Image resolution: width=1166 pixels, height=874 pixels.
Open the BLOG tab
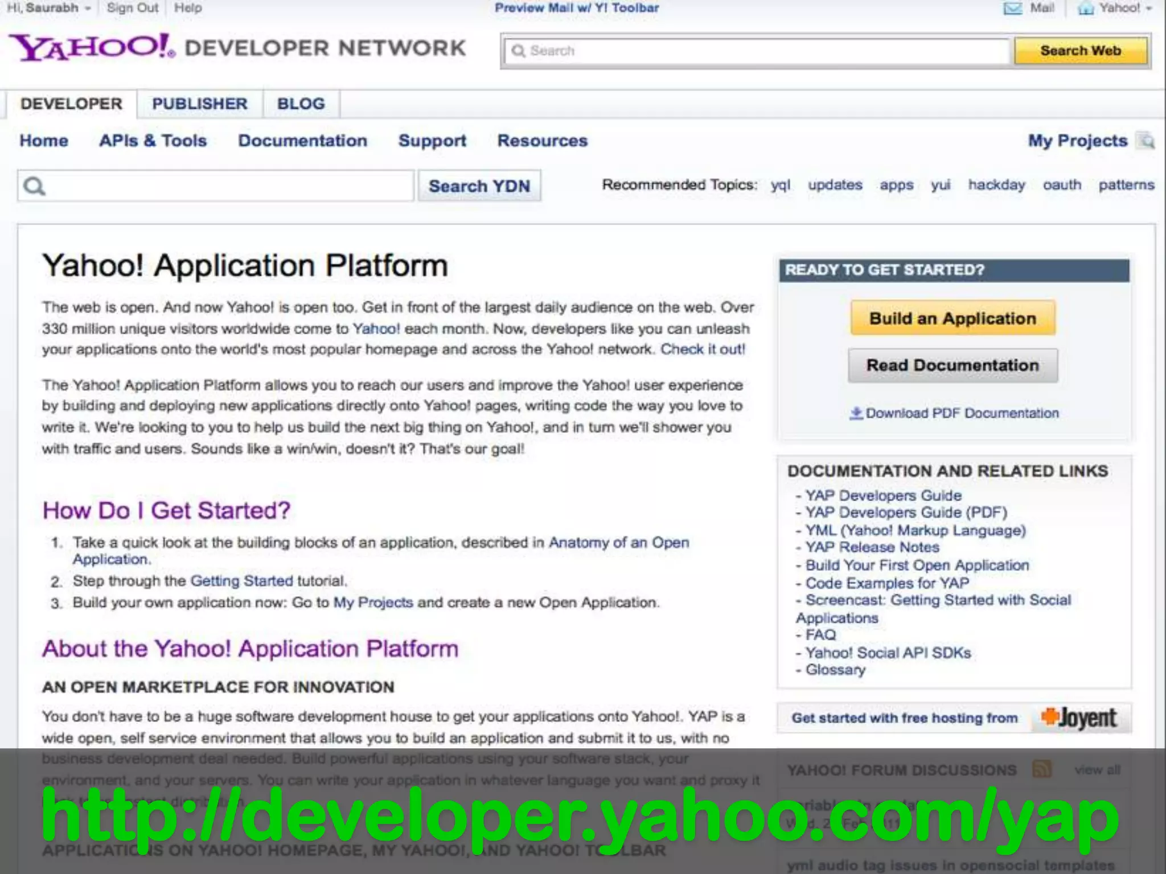pyautogui.click(x=301, y=104)
